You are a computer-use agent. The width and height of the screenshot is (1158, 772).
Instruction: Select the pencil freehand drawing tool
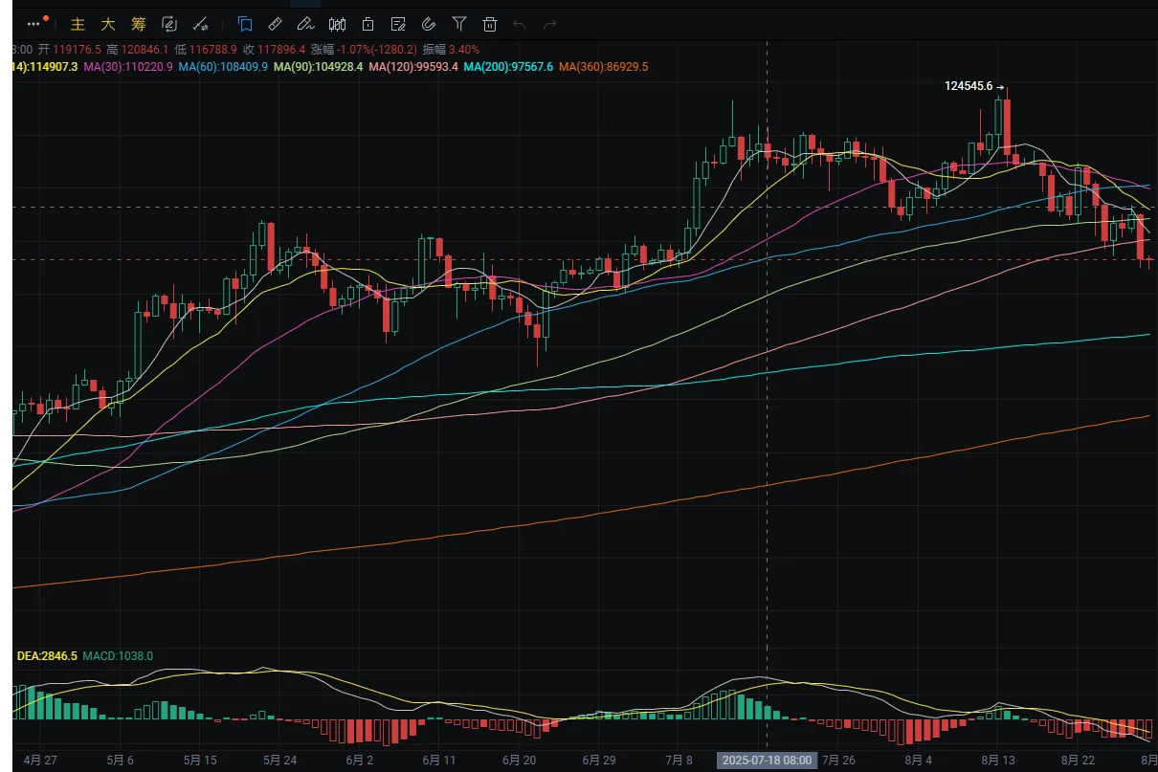tap(305, 24)
